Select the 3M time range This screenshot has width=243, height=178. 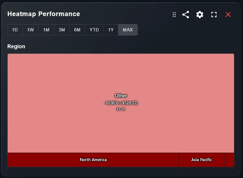point(62,30)
